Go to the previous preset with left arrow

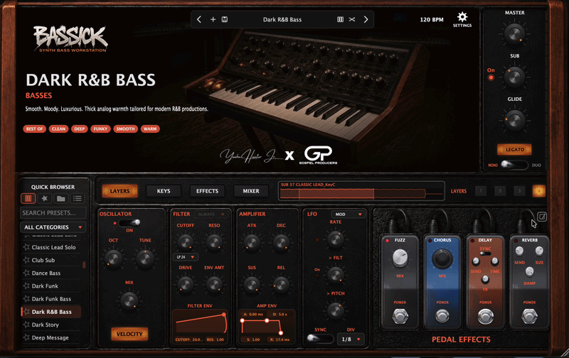tap(199, 20)
